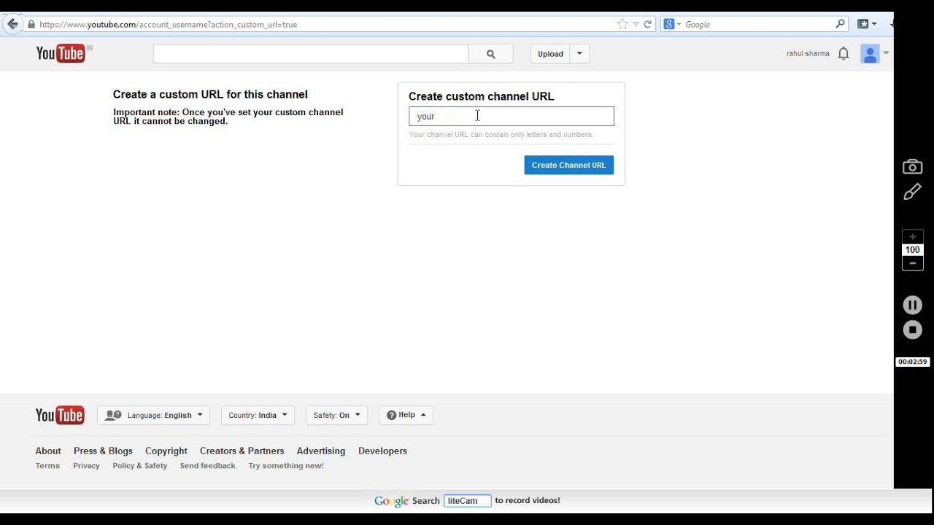Click the liteCam search field in banner
This screenshot has width=934, height=525.
pos(467,501)
